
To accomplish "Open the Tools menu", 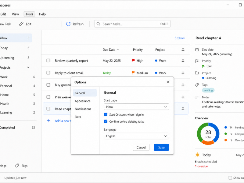I will tap(29, 14).
